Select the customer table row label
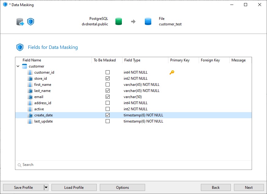The image size is (267, 194). [36, 66]
